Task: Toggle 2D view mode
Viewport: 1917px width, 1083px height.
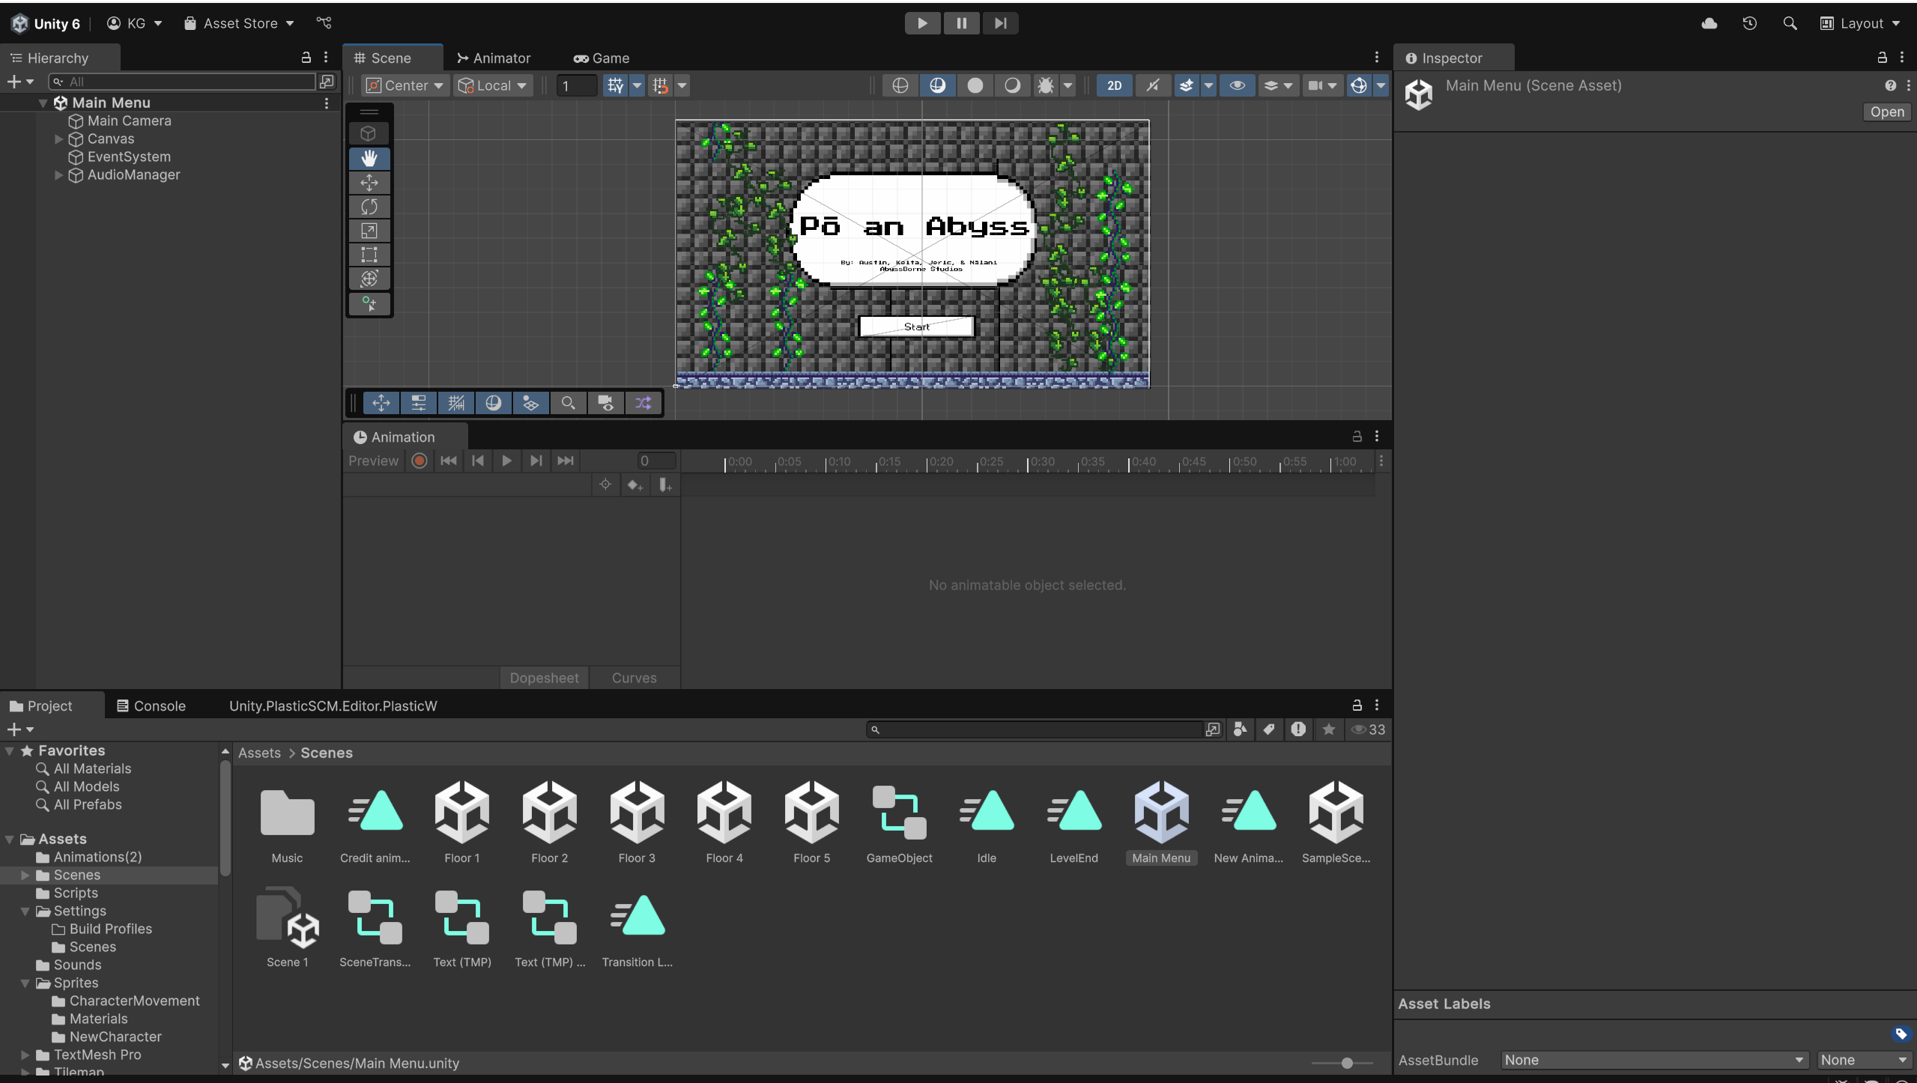Action: click(1114, 85)
